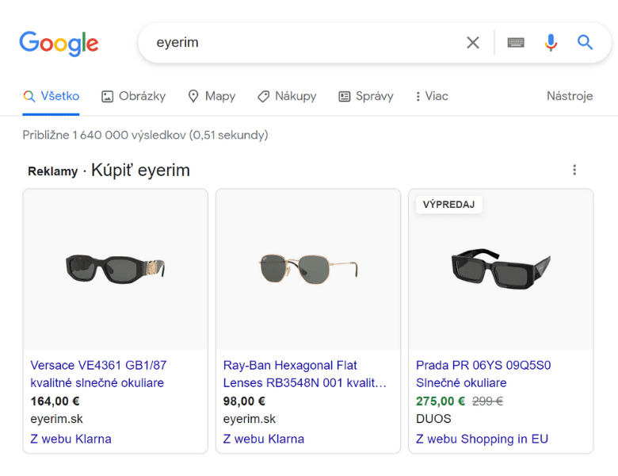Go to the Nákupy tab
The width and height of the screenshot is (618, 476).
tap(287, 96)
